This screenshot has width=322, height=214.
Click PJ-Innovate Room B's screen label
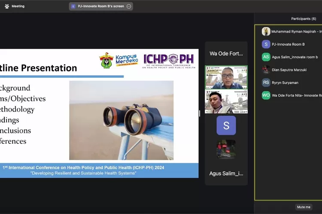(101, 6)
